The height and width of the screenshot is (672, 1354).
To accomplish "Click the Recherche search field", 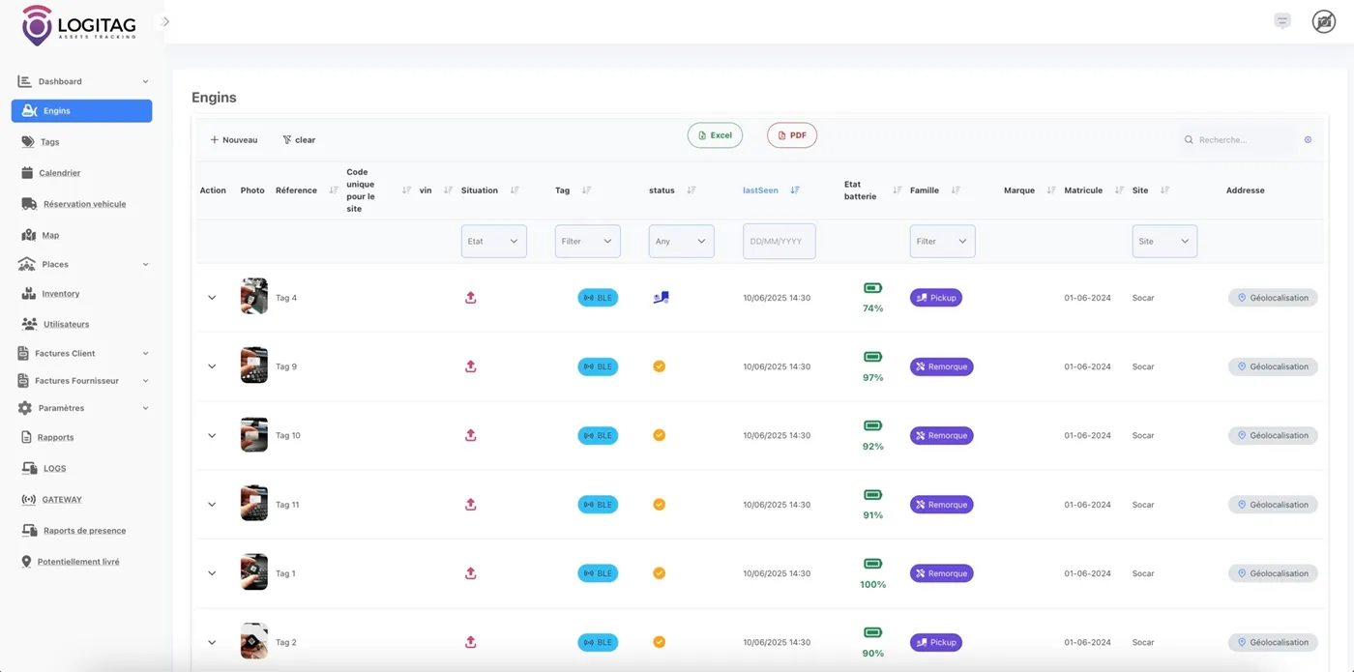I will [x=1243, y=140].
